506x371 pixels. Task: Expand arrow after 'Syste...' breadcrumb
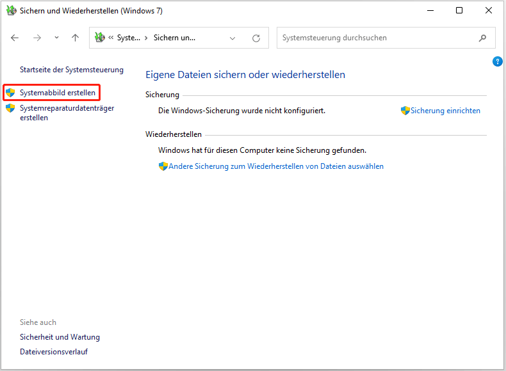(x=146, y=38)
